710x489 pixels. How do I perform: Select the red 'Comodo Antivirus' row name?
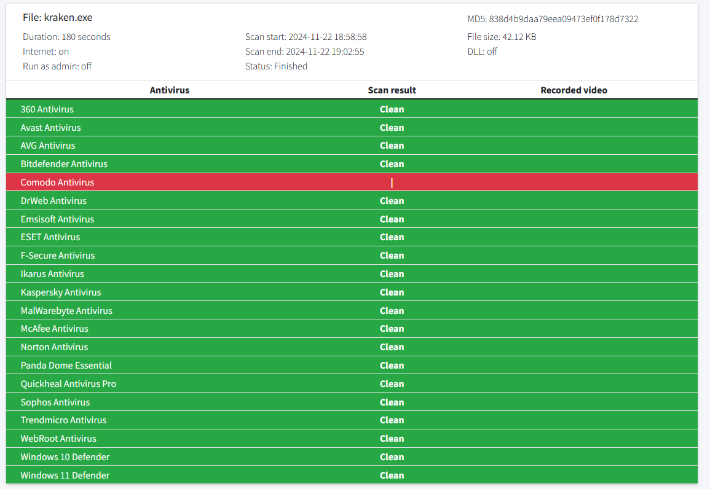tap(58, 182)
